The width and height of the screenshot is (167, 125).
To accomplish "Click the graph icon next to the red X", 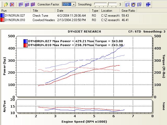I will click(x=21, y=4).
